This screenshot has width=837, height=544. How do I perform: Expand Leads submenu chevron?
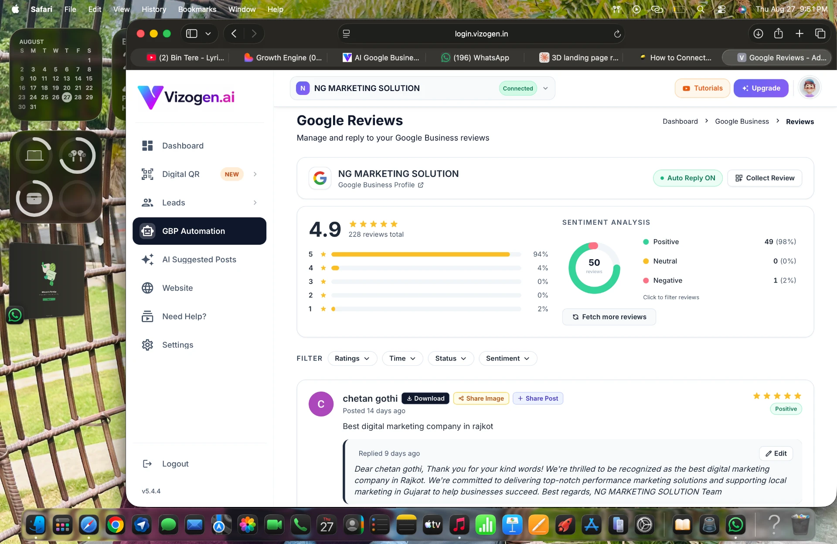(255, 203)
